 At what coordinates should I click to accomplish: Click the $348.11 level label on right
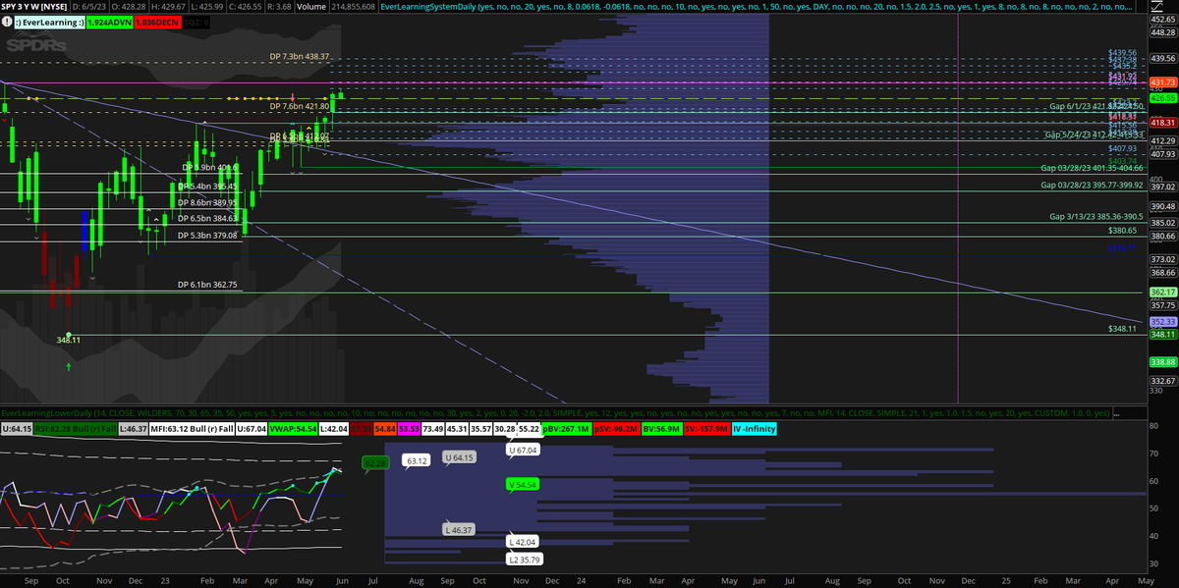point(1122,329)
